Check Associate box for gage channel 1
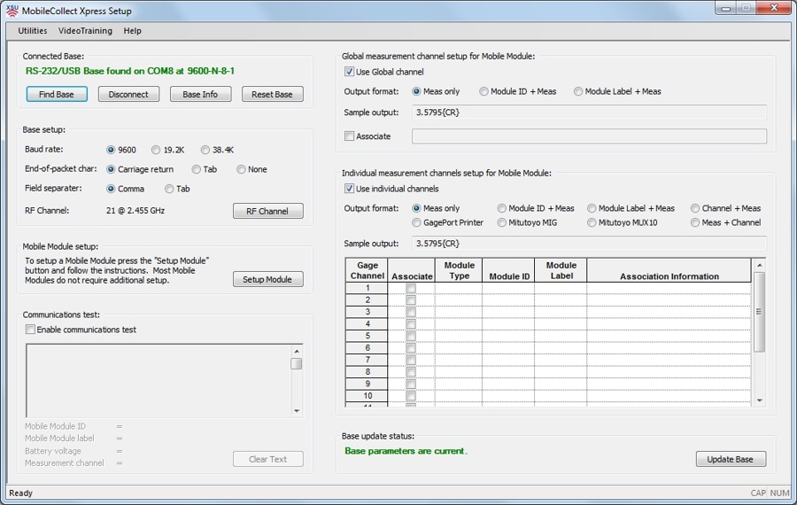The height and width of the screenshot is (505, 797). point(411,288)
